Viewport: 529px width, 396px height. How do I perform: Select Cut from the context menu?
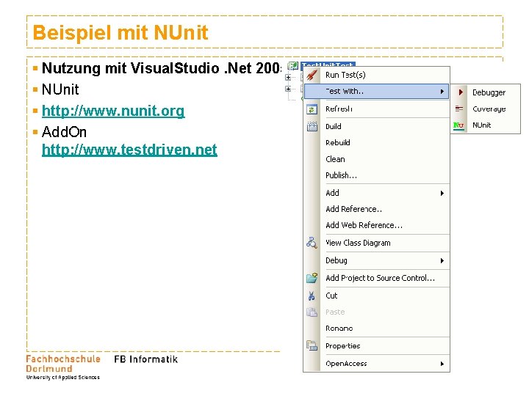coord(376,296)
